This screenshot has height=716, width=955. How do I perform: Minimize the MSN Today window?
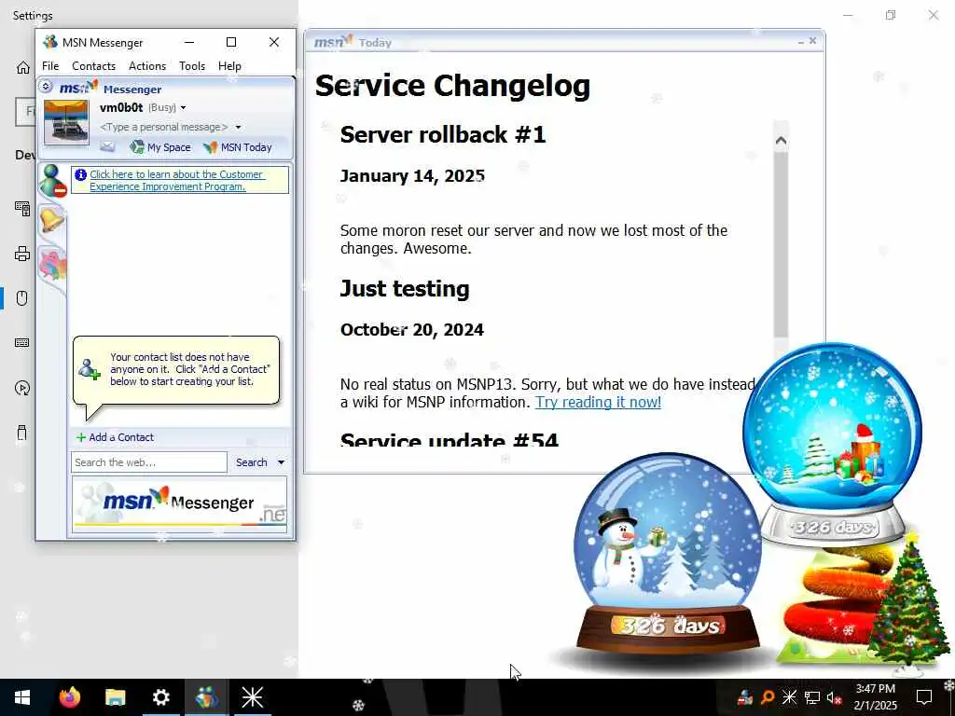[x=800, y=41]
